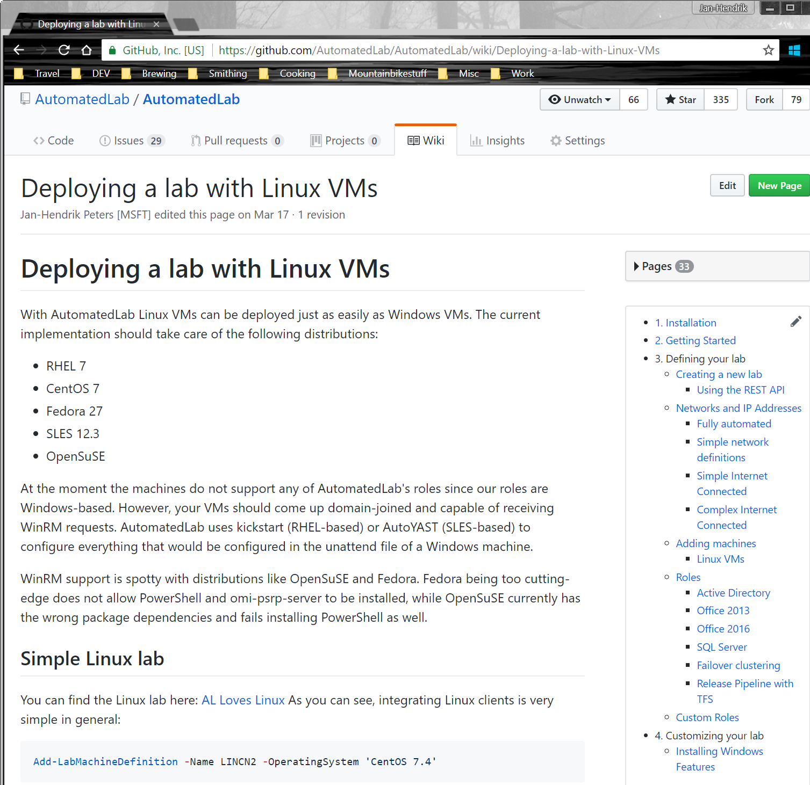Star the AutomatedLab repository
Image resolution: width=810 pixels, height=785 pixels.
680,100
